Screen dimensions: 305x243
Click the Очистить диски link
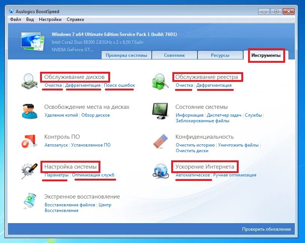pos(192,151)
